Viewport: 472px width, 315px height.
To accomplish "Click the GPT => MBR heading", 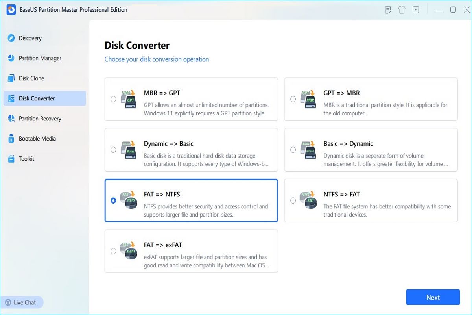I will (x=342, y=93).
